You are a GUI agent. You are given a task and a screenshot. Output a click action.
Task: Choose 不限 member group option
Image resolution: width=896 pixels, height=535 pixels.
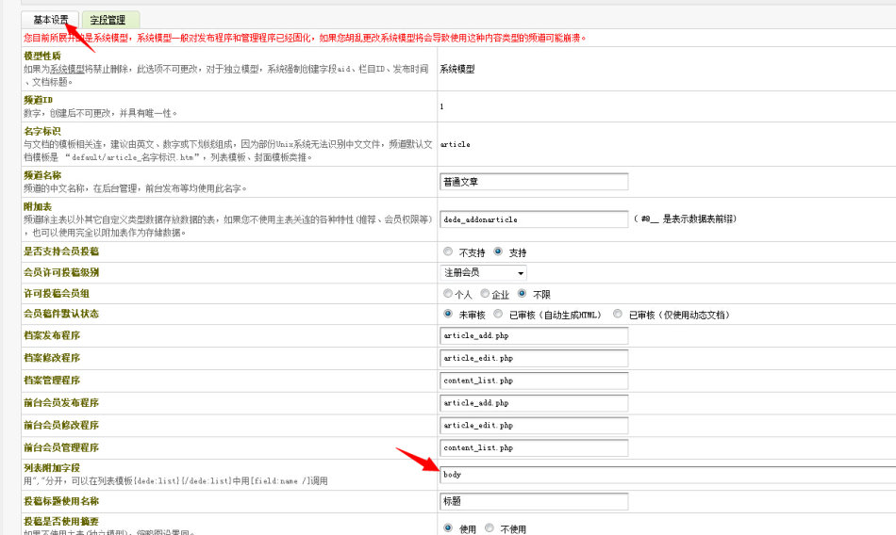click(522, 294)
